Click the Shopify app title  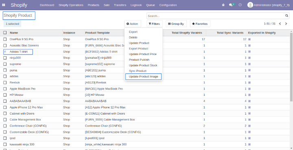[x=19, y=5]
